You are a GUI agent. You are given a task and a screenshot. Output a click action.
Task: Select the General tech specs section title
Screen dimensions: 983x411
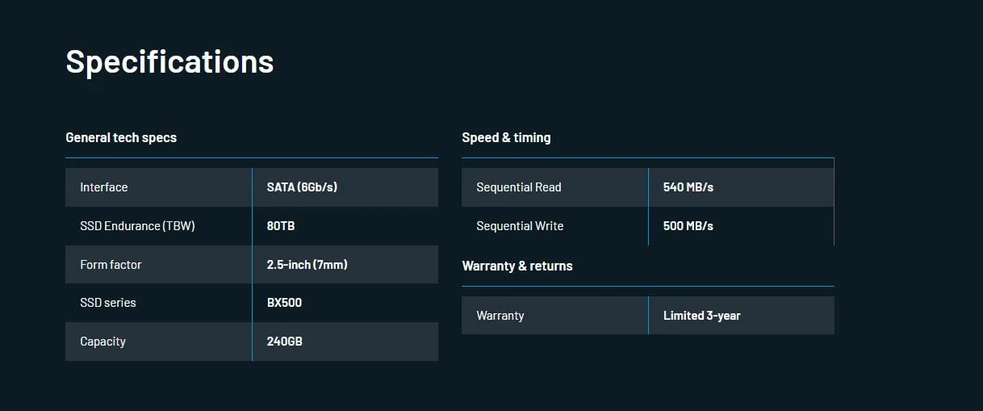click(x=121, y=137)
